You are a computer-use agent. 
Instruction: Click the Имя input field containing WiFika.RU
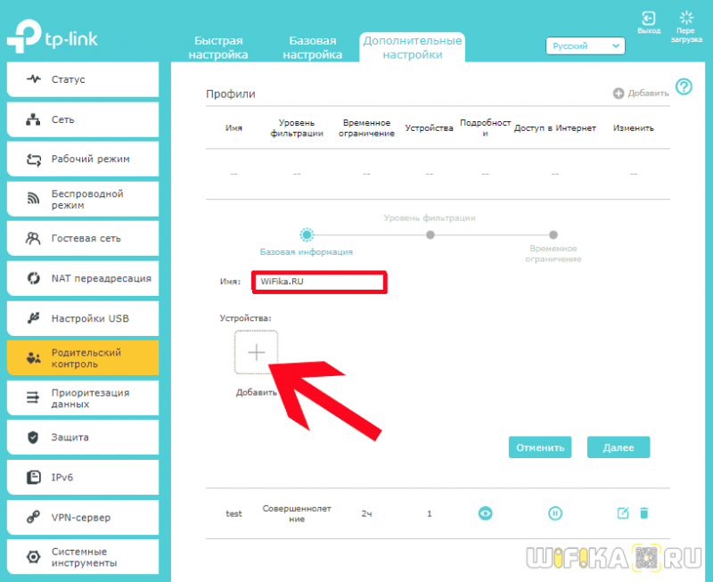click(319, 282)
